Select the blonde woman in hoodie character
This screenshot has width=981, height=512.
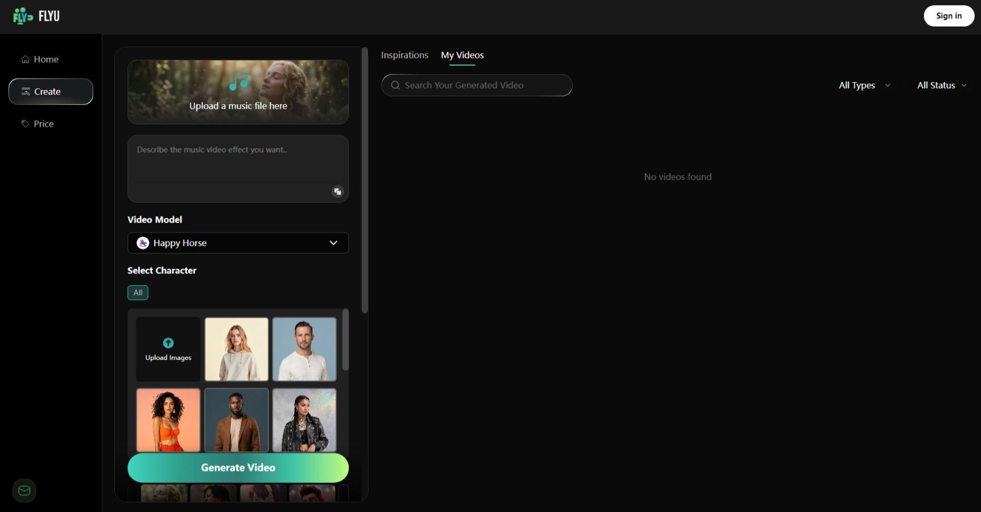pos(237,349)
